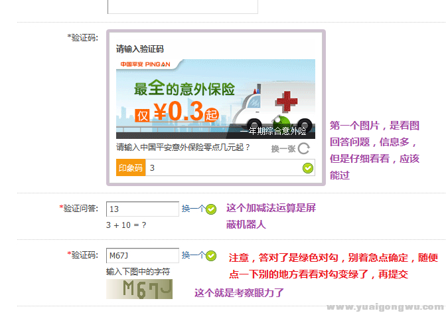
Task: Click the top *验证码: label
Action: click(83, 38)
